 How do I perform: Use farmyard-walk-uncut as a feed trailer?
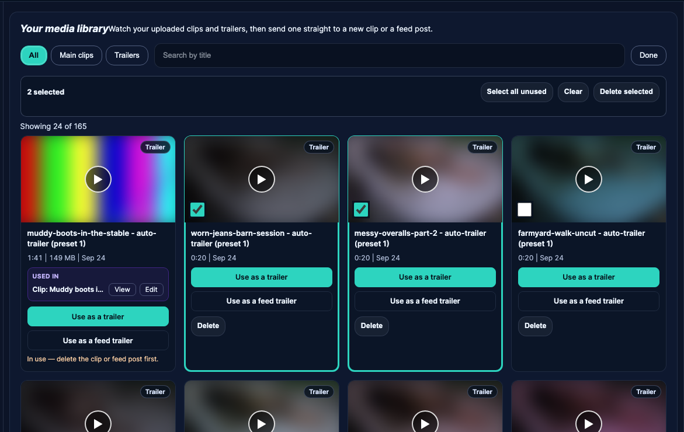pyautogui.click(x=589, y=301)
